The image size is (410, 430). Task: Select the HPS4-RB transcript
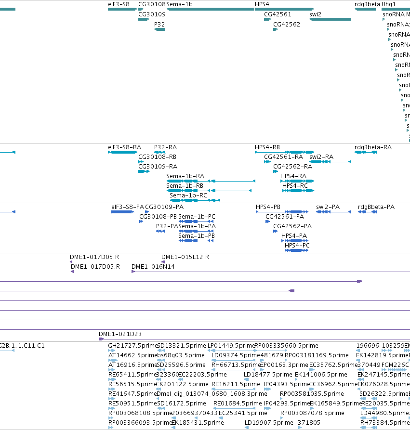(x=284, y=152)
